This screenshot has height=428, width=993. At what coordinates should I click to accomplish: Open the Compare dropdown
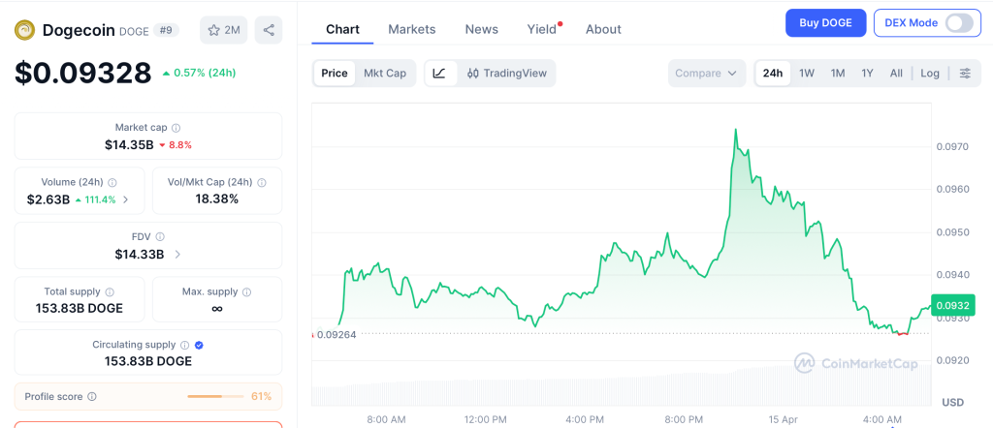[707, 74]
